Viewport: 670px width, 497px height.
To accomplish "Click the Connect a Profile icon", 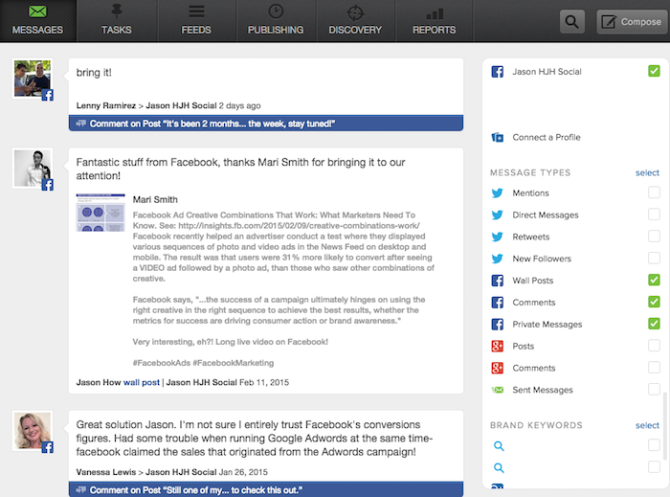I will tap(498, 137).
